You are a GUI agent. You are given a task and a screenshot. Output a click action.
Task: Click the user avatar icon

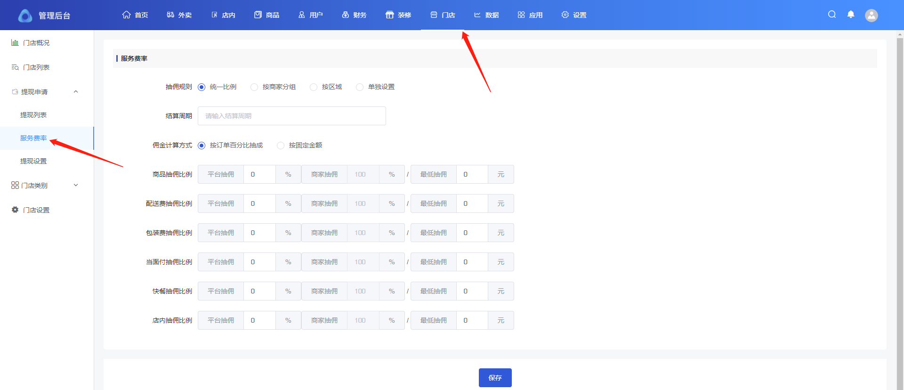[872, 16]
